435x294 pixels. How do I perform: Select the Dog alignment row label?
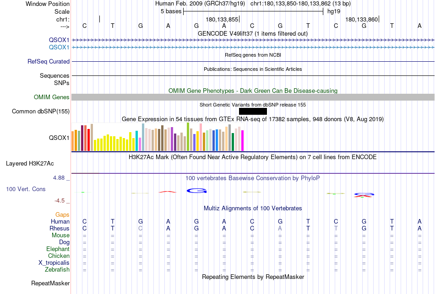coord(64,242)
